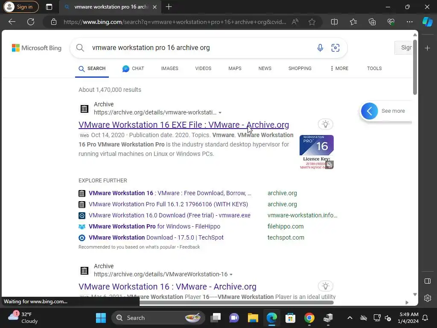Launch Copilot from Edge sidebar
437x328 pixels.
(x=427, y=22)
